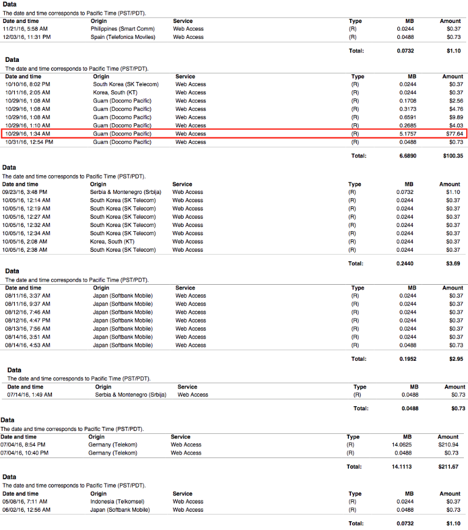The width and height of the screenshot is (468, 530).
Task: Click the date '08/11/16, 9:37 AM'
Action: click(28, 304)
